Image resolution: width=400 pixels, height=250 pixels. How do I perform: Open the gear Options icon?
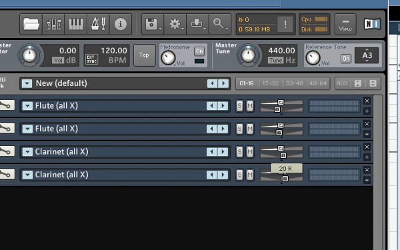coord(175,24)
